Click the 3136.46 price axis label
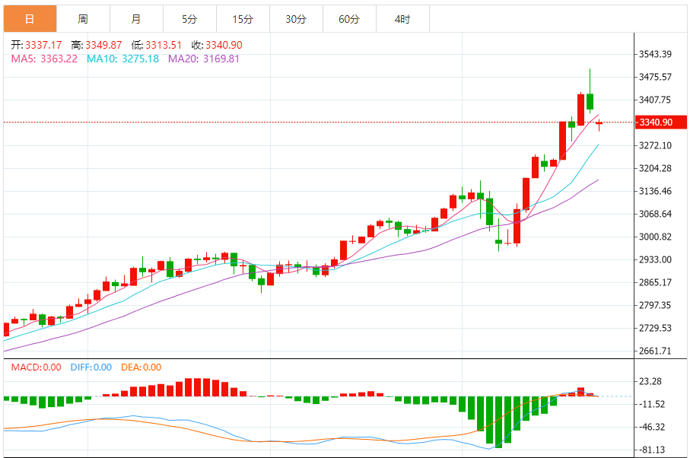Image resolution: width=690 pixels, height=458 pixels. [655, 192]
